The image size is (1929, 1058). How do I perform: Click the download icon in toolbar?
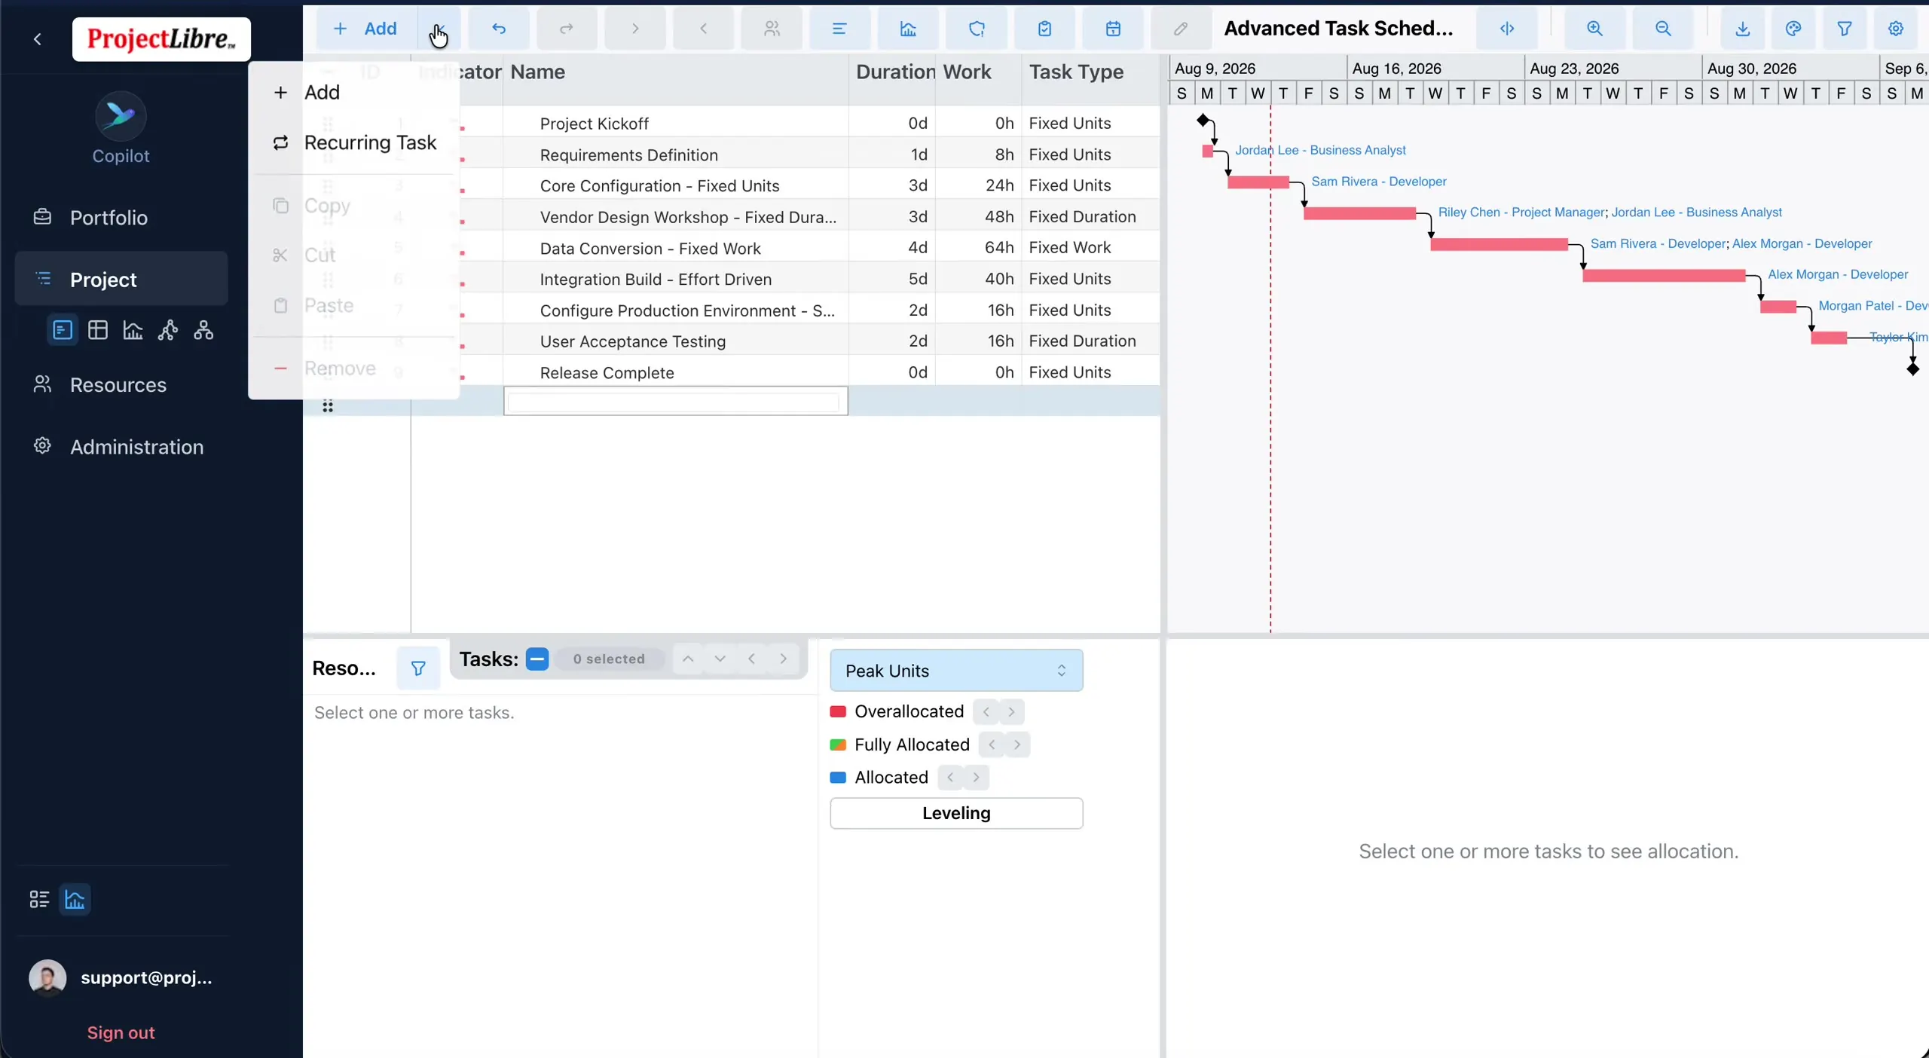[1742, 29]
